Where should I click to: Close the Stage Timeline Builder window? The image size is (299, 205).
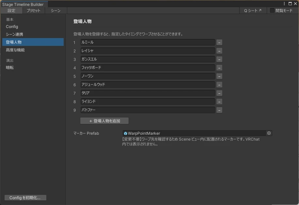pyautogui.click(x=295, y=4)
